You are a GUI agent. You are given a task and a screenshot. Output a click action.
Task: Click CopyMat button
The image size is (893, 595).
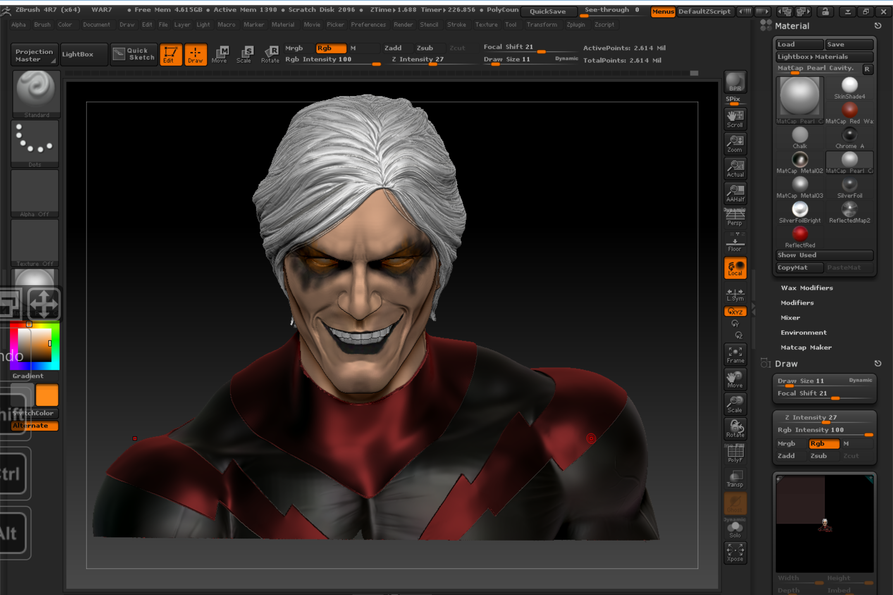click(x=800, y=268)
